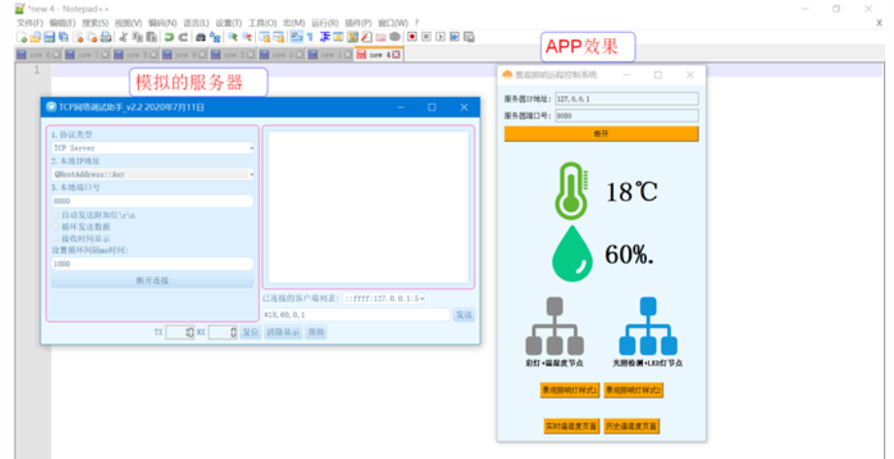Close the new 4 tab
The width and height of the screenshot is (894, 459).
click(396, 54)
